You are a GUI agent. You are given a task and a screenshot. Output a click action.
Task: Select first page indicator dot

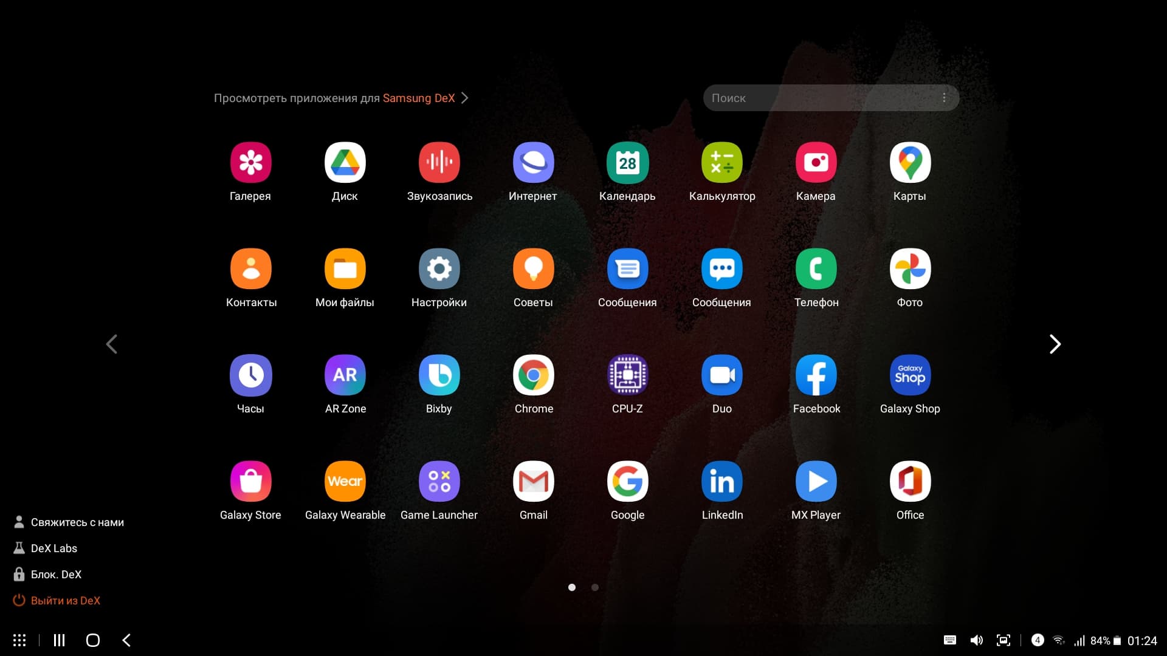[572, 587]
